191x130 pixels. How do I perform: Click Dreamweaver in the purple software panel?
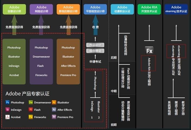click(41, 57)
